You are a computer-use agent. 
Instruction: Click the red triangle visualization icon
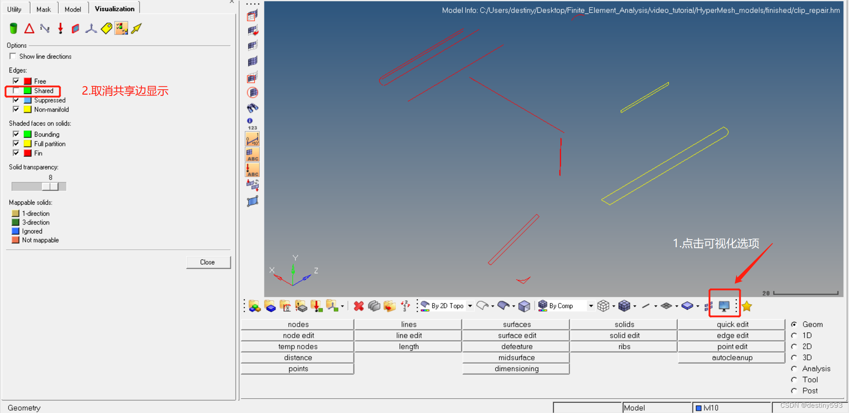[x=29, y=29]
